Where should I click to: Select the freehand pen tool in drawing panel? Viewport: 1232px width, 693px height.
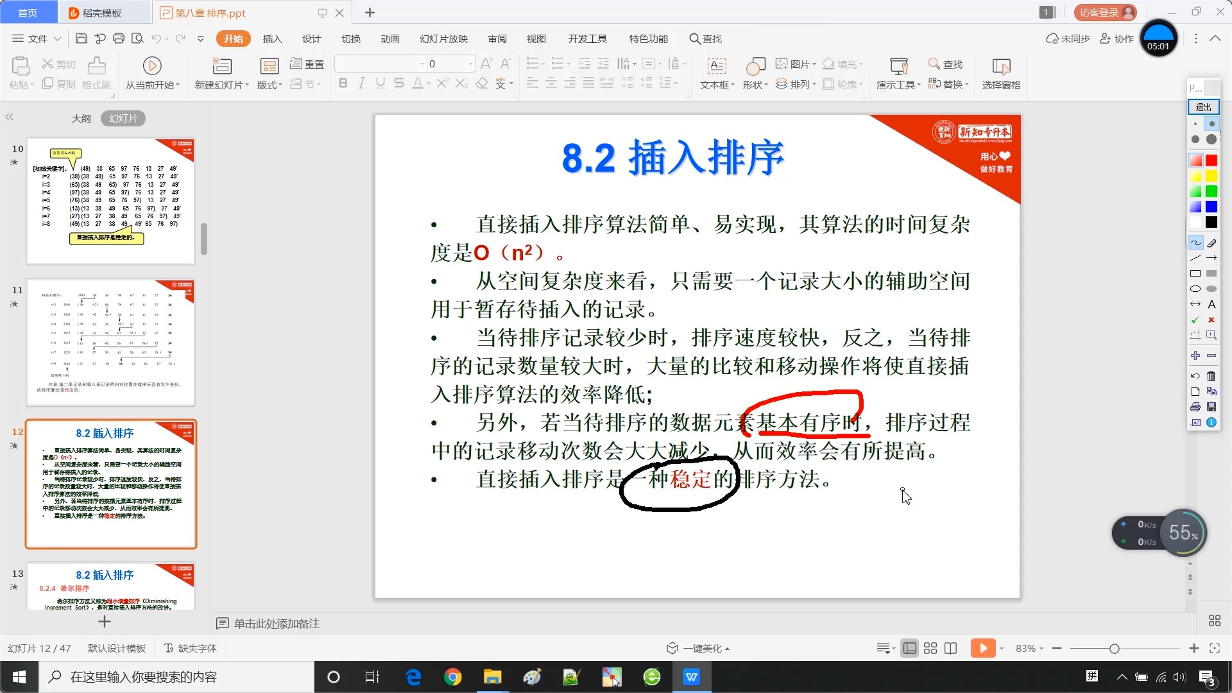[1195, 243]
